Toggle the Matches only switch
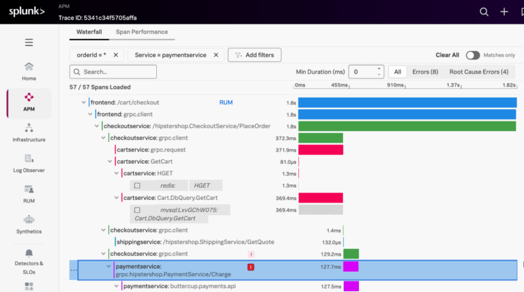Image resolution: width=524 pixels, height=292 pixels. 473,55
